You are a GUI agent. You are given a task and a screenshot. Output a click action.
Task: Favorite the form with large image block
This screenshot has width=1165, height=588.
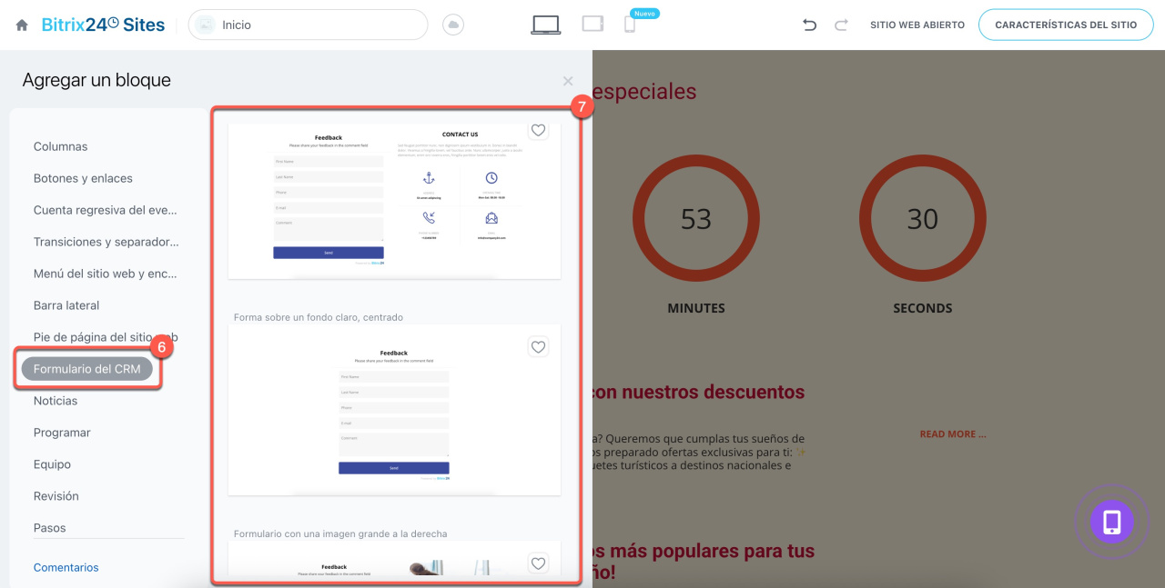(x=538, y=563)
